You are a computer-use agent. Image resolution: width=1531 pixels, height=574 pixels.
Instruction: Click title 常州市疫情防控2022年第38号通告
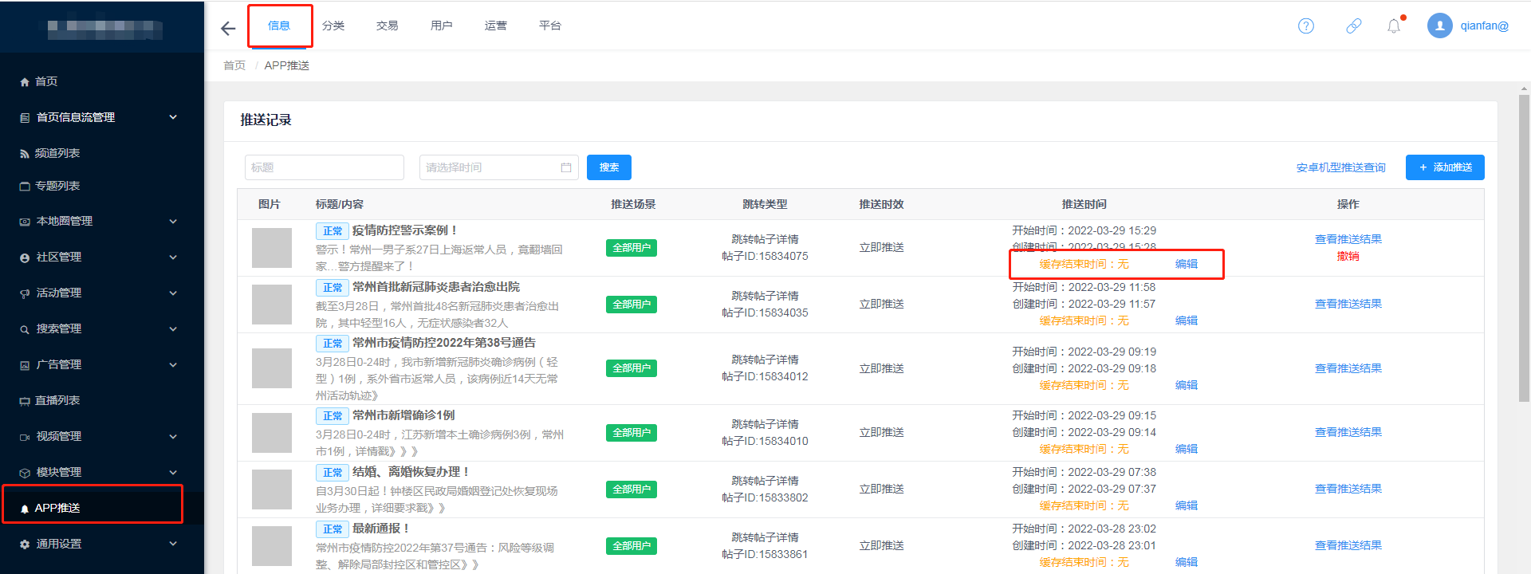click(x=444, y=343)
